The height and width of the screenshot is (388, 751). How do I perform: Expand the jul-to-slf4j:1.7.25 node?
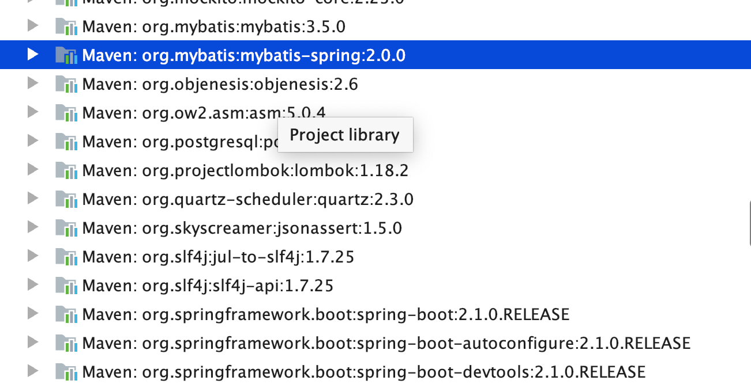[33, 256]
